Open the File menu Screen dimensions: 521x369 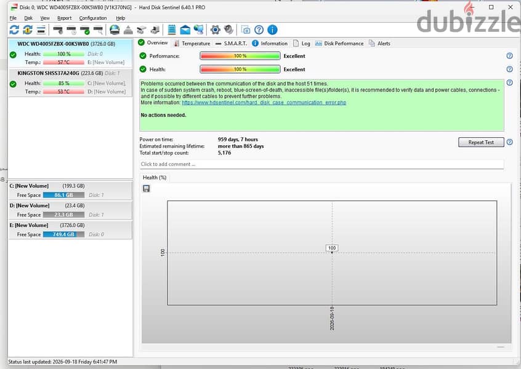(13, 18)
